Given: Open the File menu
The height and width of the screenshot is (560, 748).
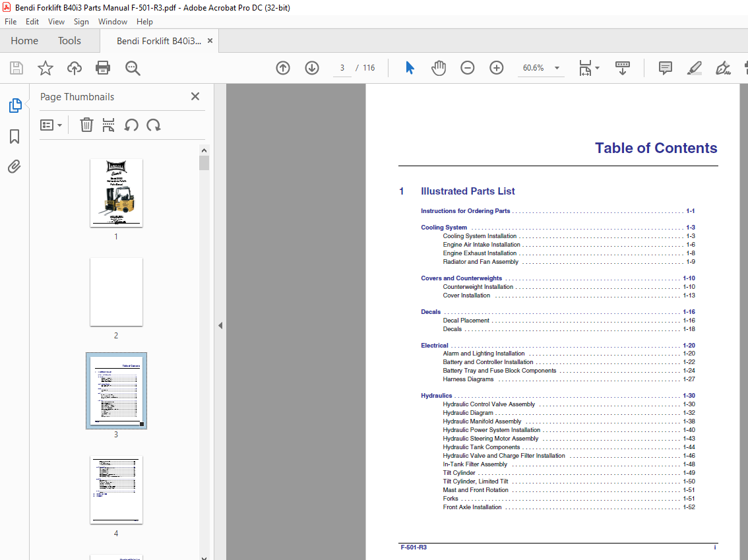Looking at the screenshot, I should pyautogui.click(x=11, y=22).
